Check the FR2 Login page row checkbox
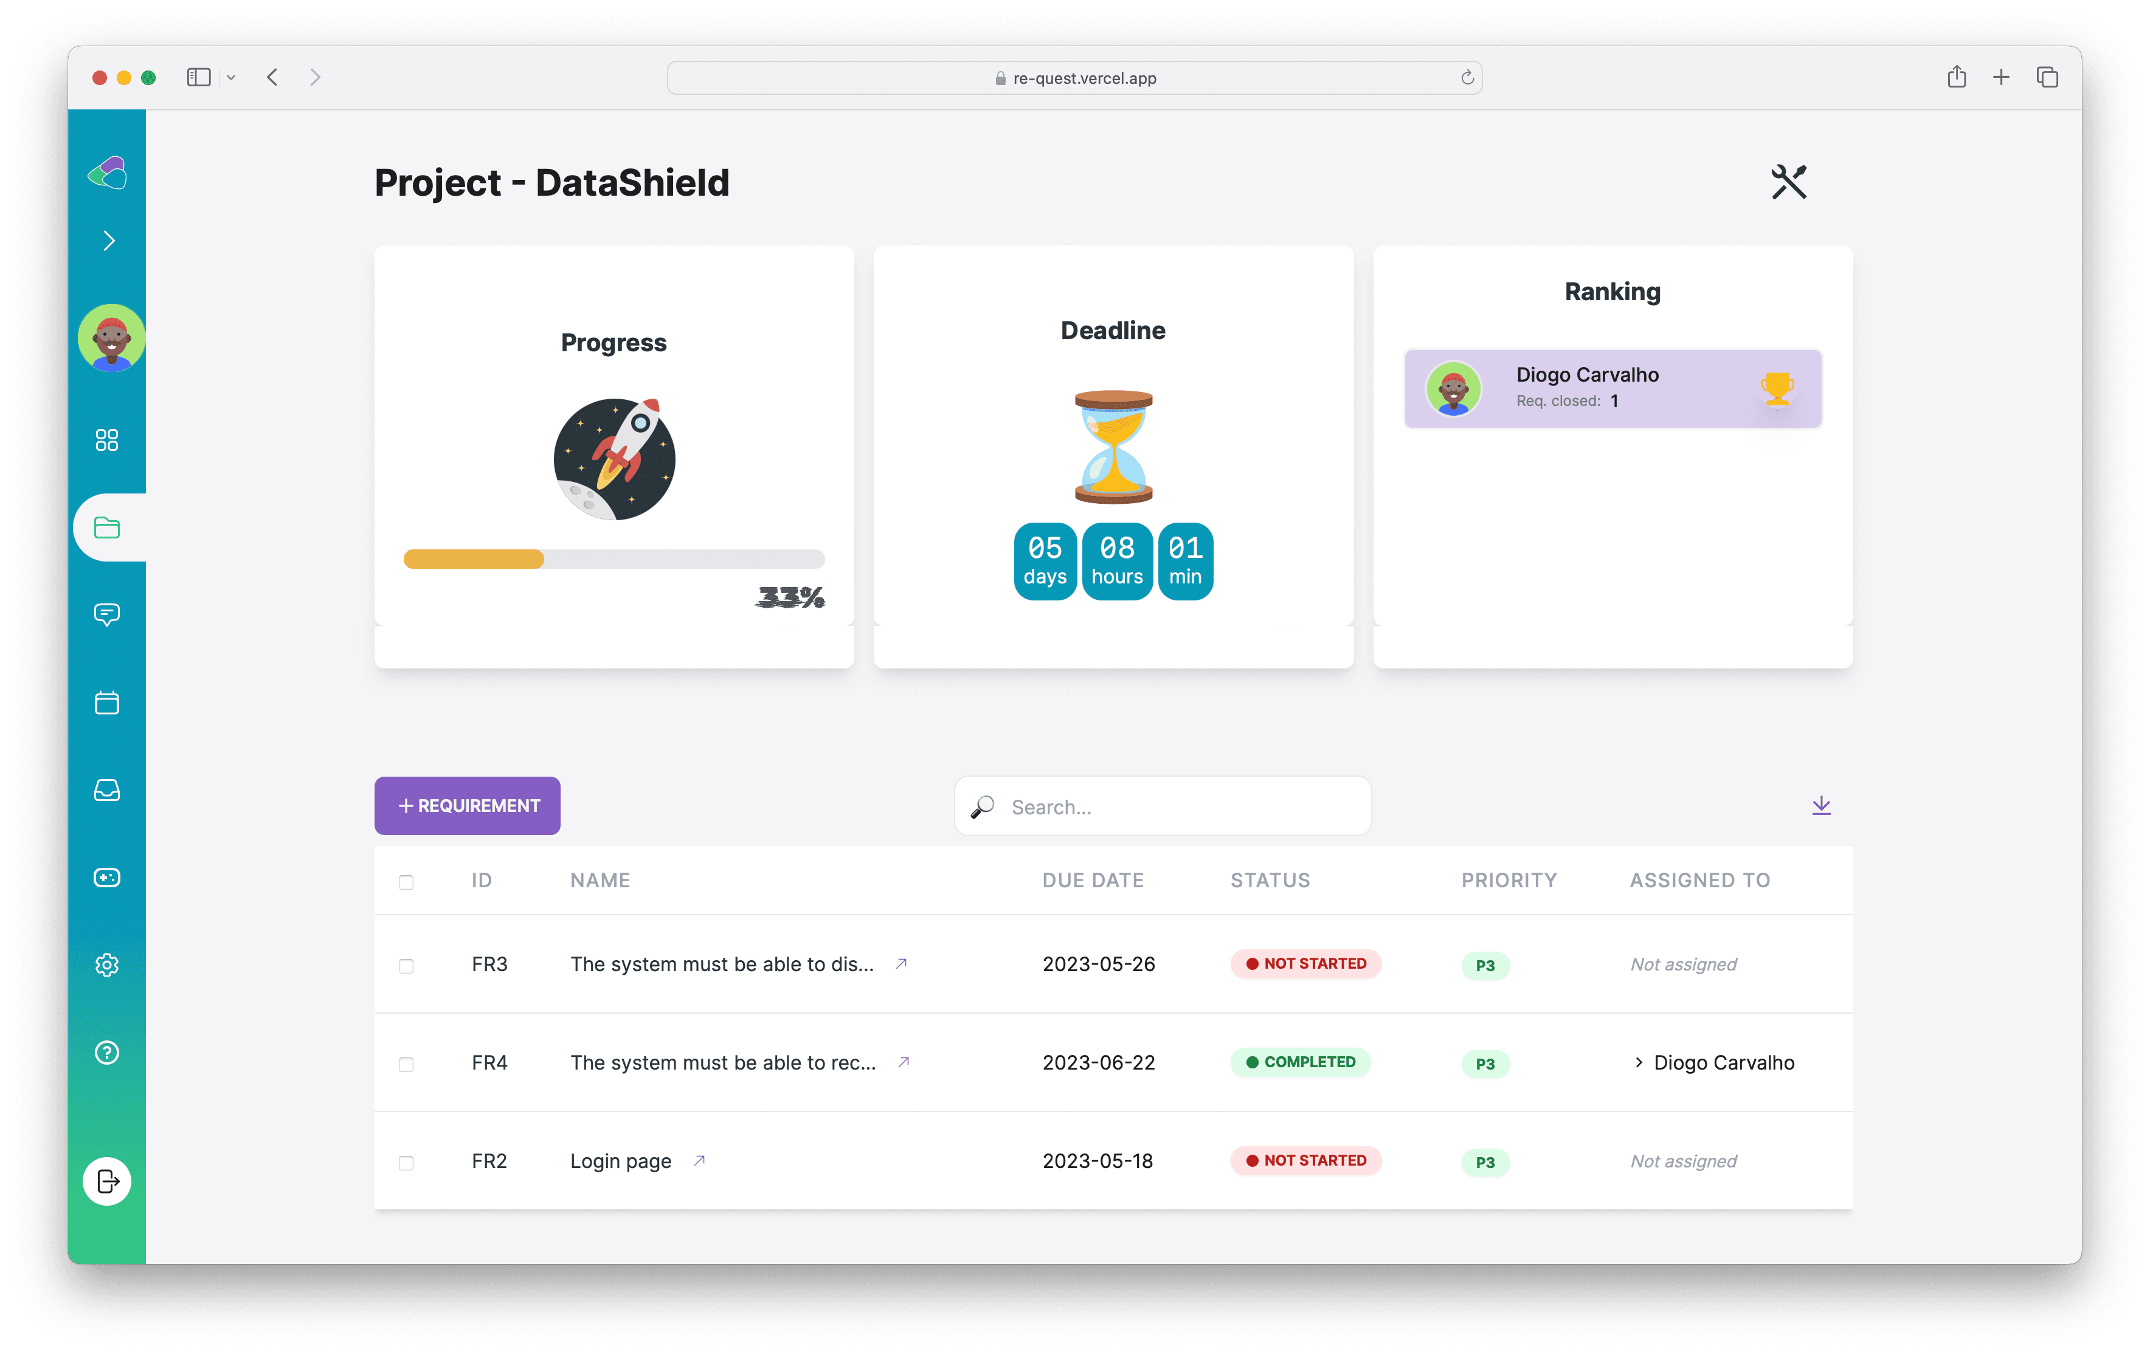This screenshot has height=1354, width=2150. coord(406,1162)
